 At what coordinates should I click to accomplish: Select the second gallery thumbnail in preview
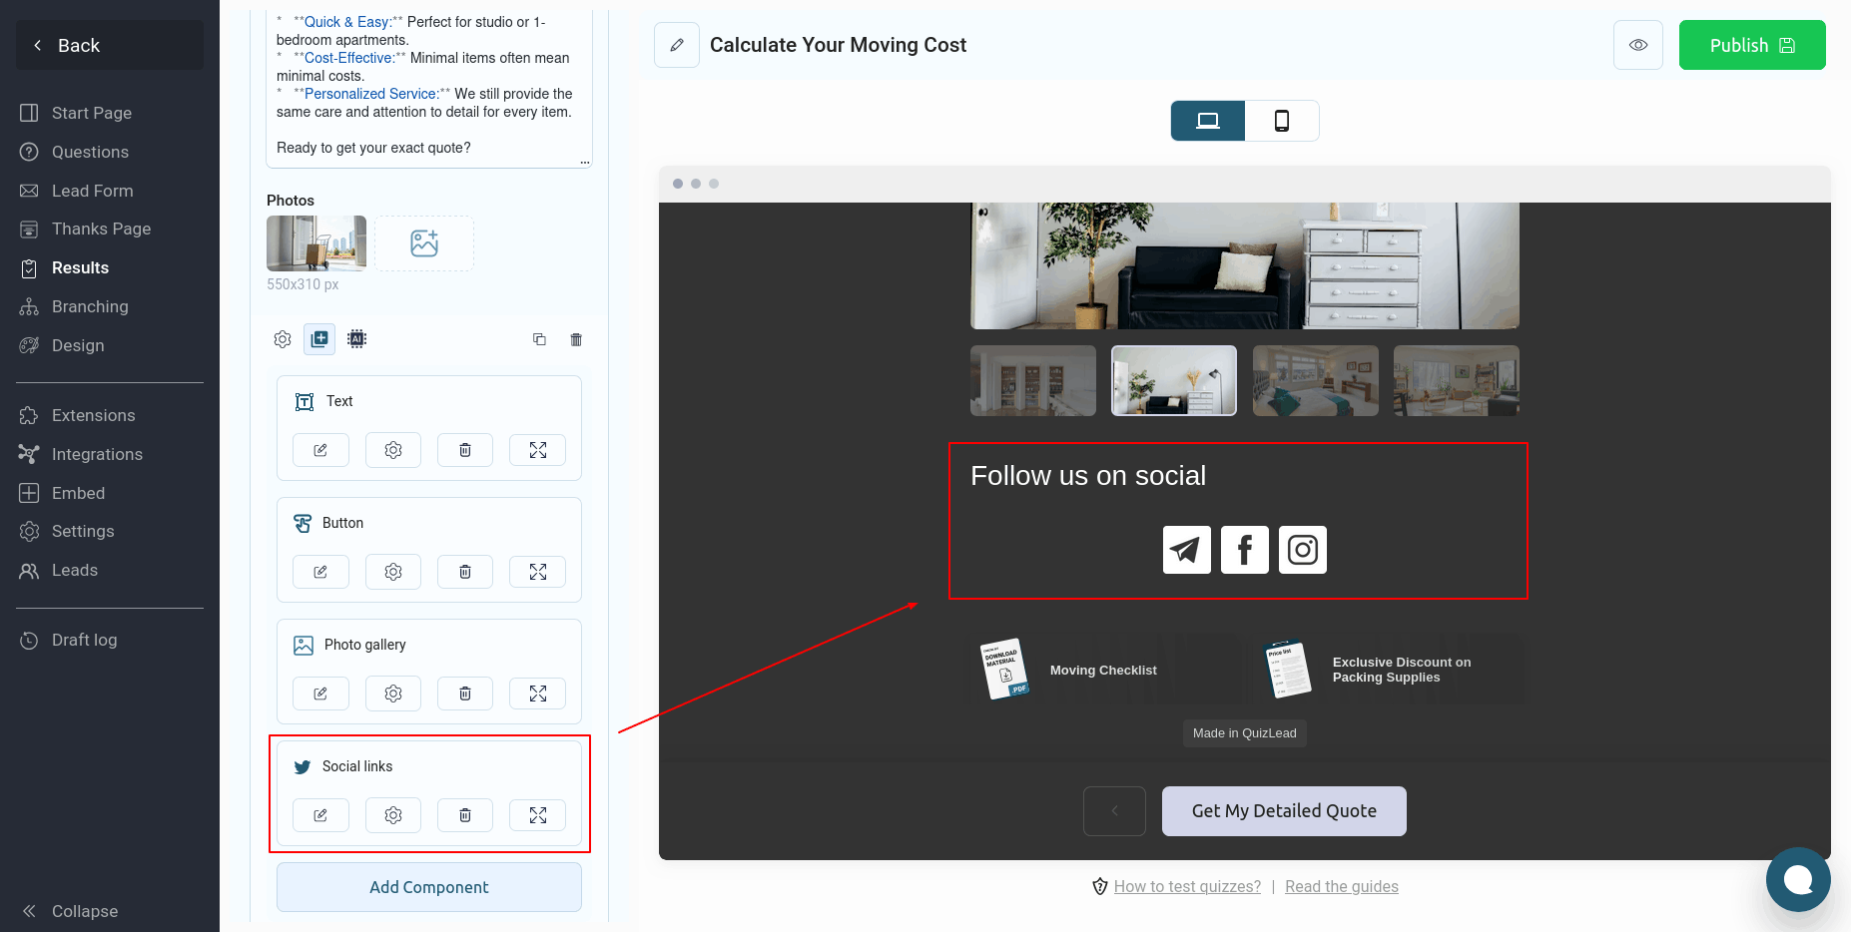pos(1174,380)
